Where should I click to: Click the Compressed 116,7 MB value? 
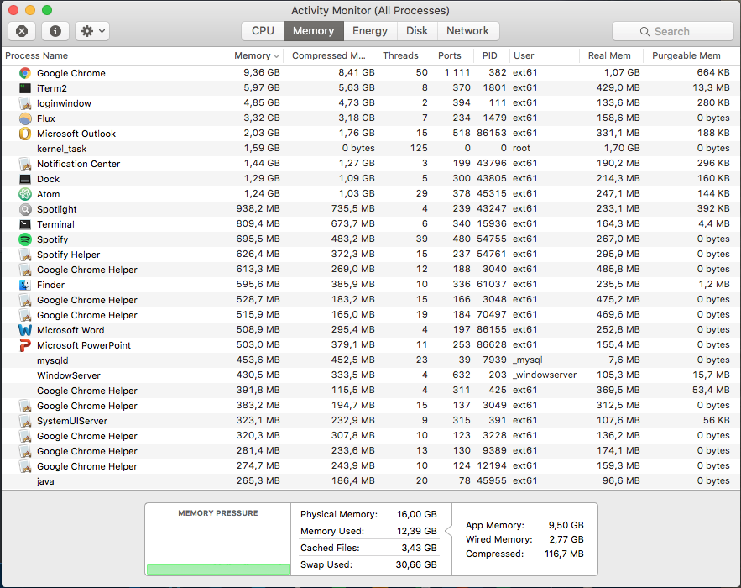click(x=564, y=554)
